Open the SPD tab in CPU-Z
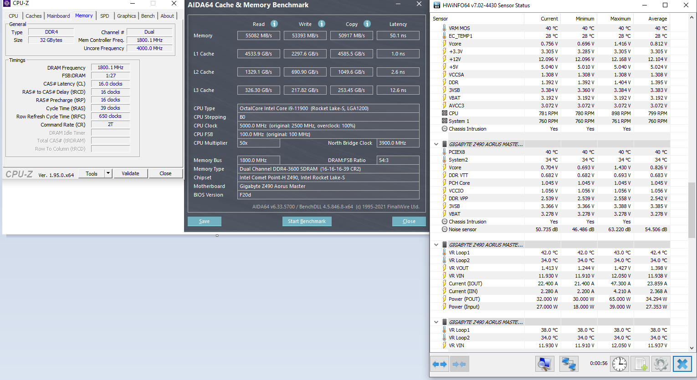 pyautogui.click(x=105, y=16)
